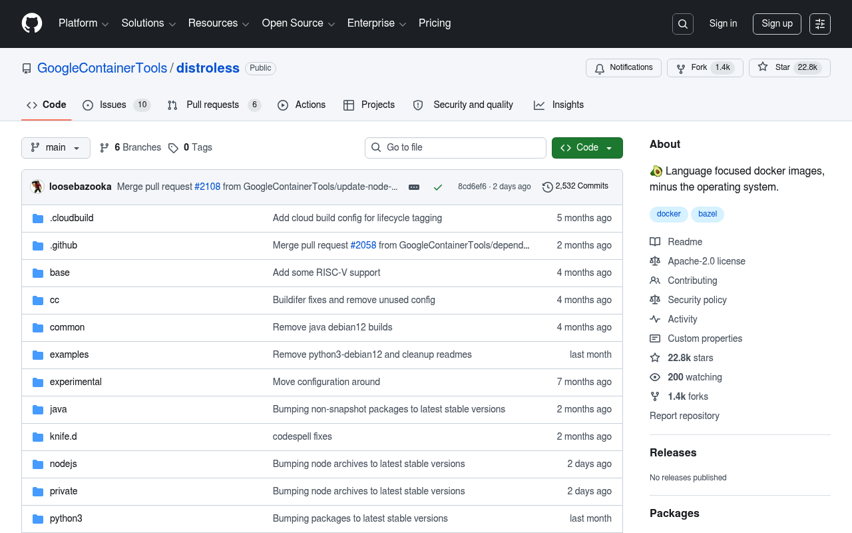
Task: Click the GitHub Octocat logo
Action: coord(32,23)
